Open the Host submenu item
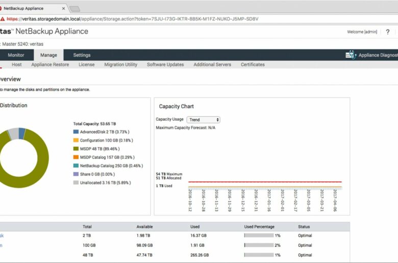 16,65
